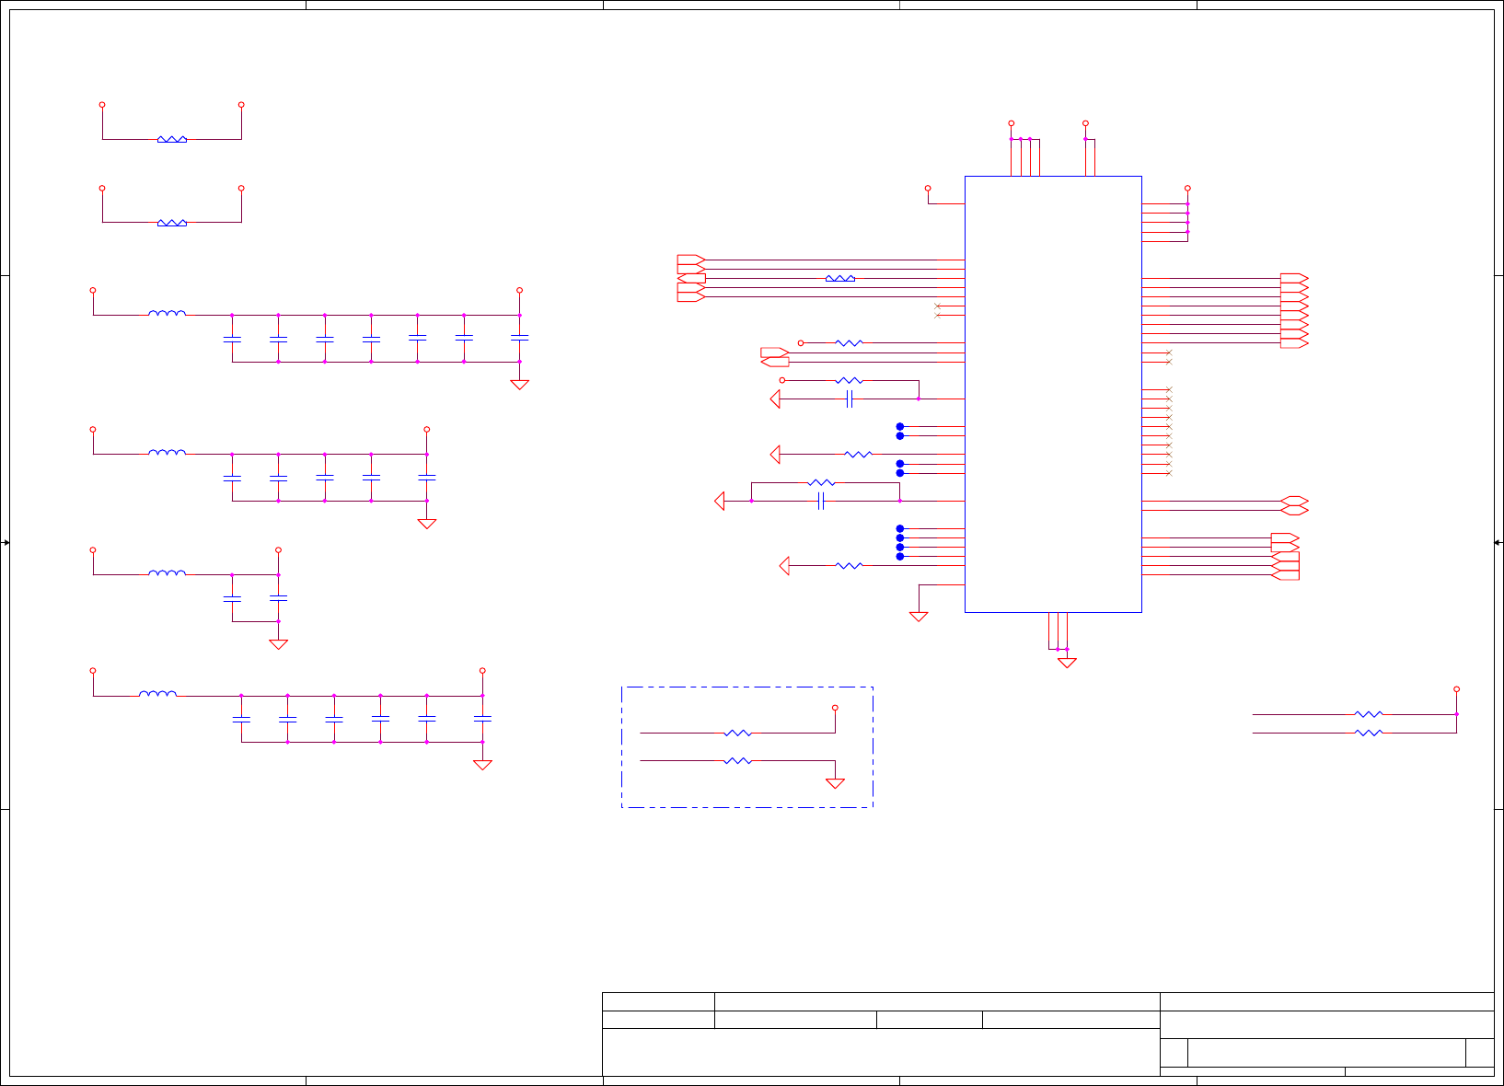Screen dimensions: 1504x1086
Task: Select the large blue IC component rectangle
Action: (1053, 394)
